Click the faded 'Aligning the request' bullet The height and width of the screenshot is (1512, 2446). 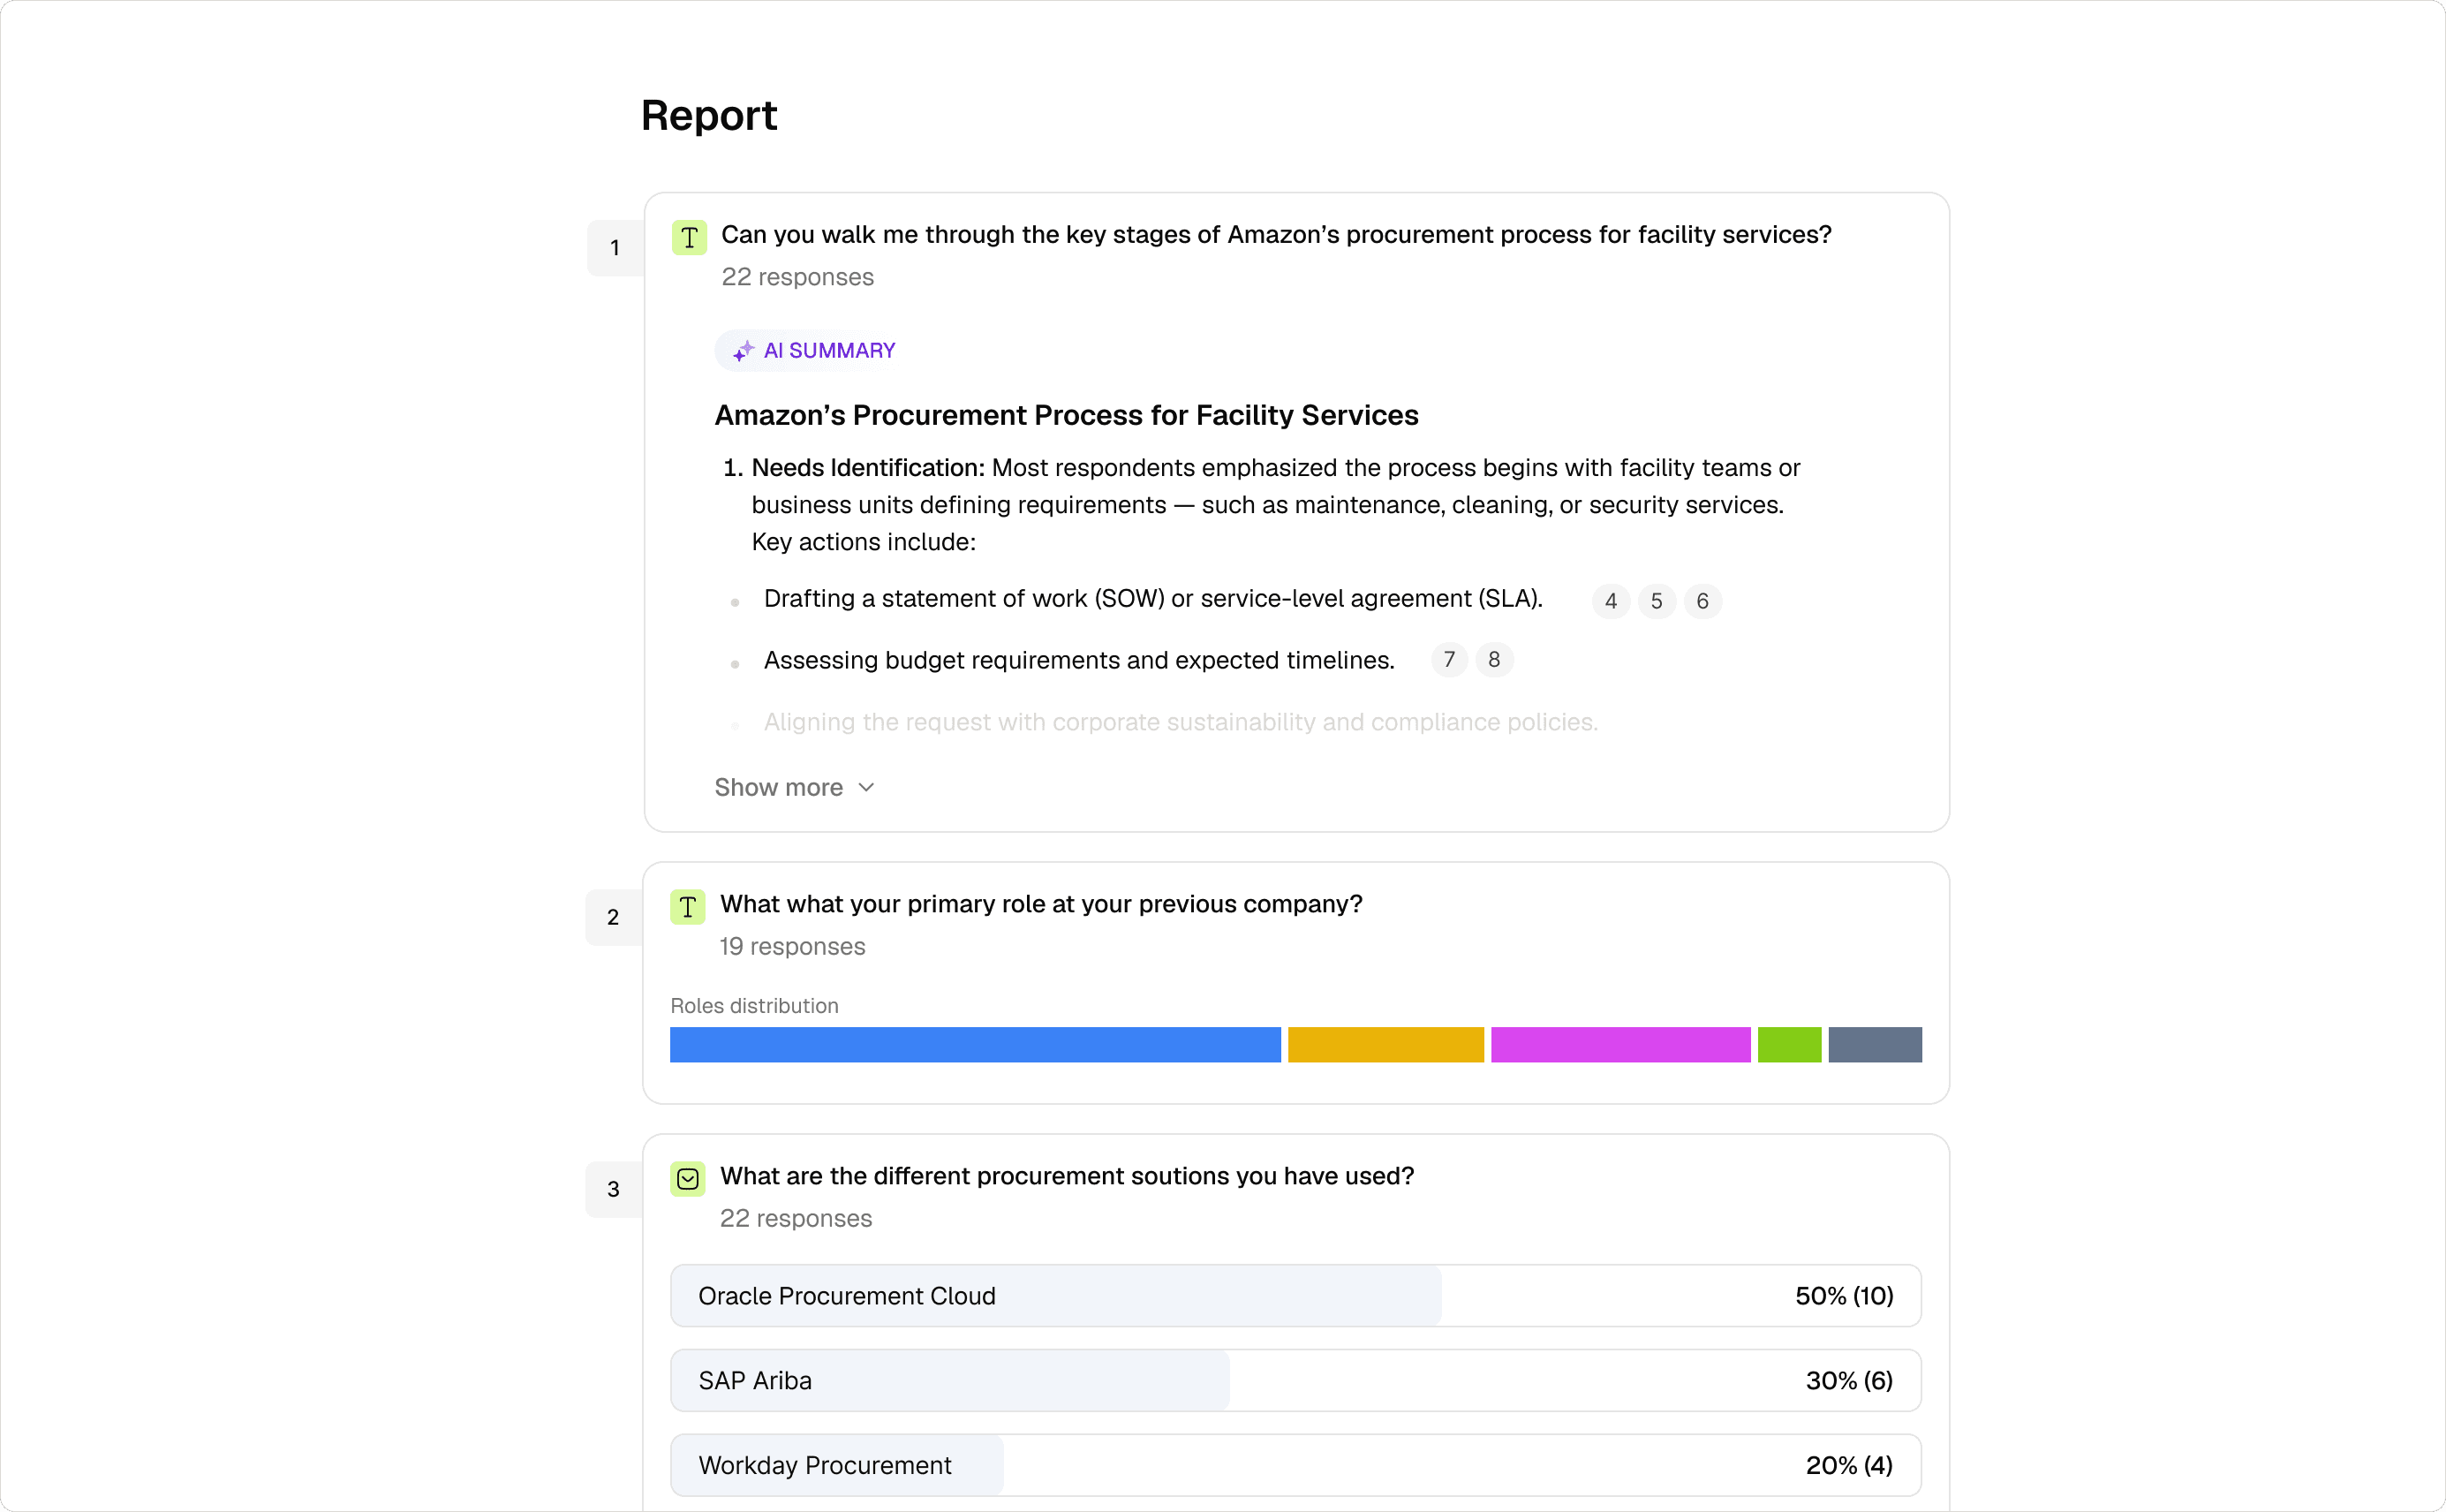(1181, 723)
